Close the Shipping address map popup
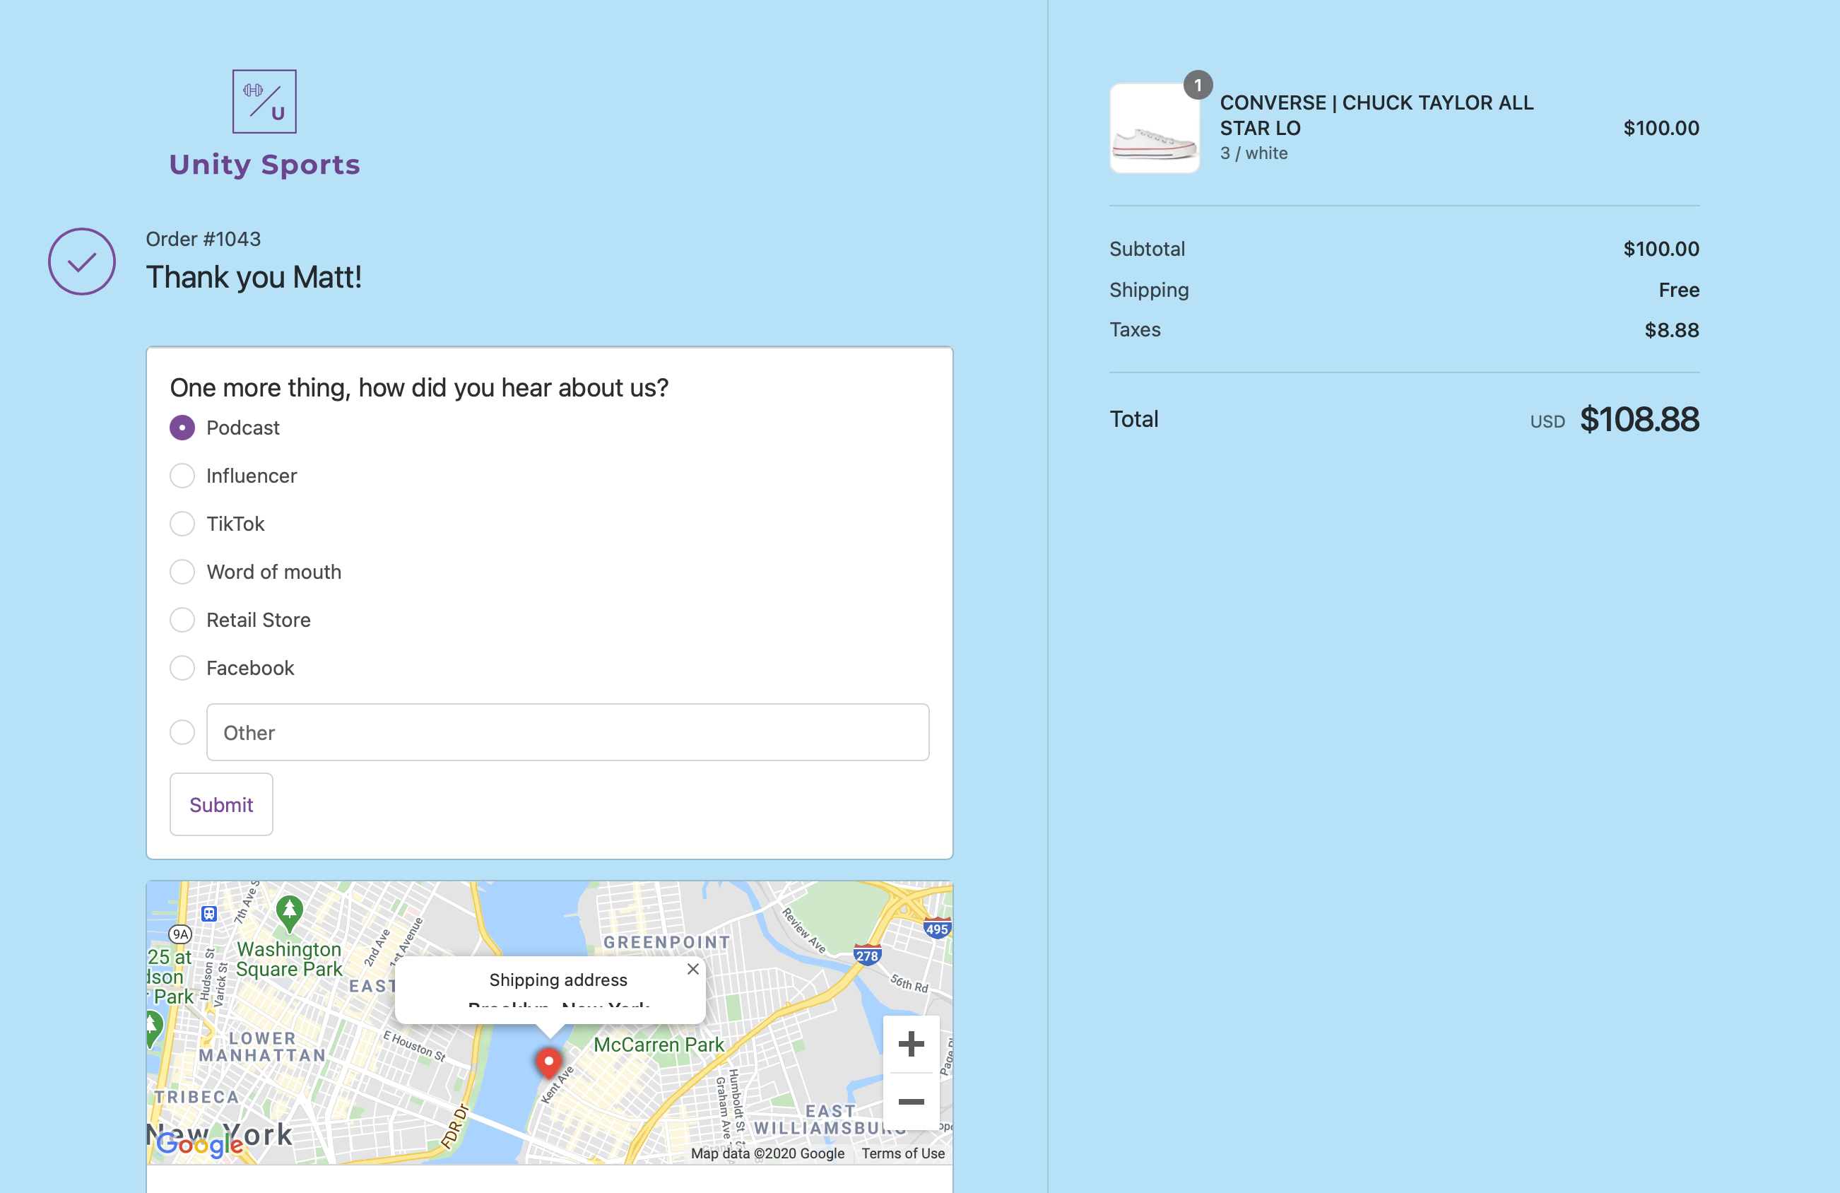Screen dimensions: 1840x1193 click(x=692, y=969)
